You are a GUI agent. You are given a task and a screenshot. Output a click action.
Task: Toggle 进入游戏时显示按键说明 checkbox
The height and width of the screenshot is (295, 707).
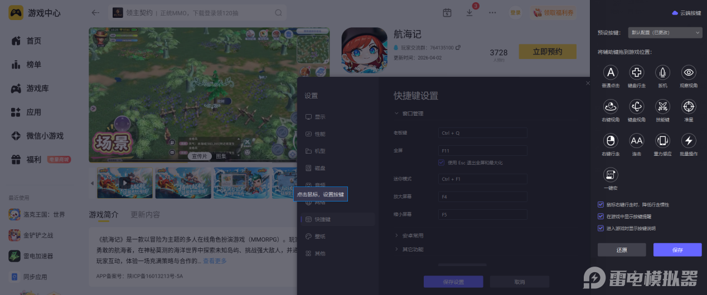601,228
